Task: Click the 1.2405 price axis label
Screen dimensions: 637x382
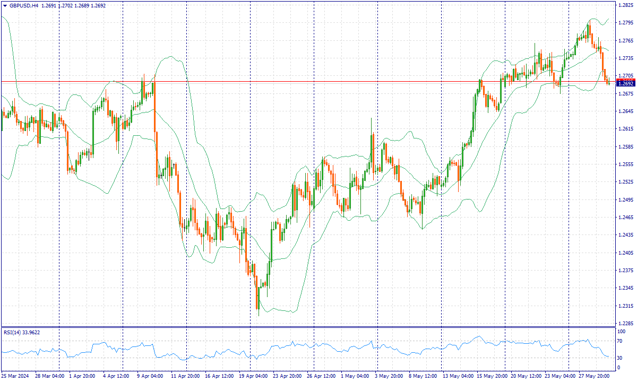Action: click(x=626, y=253)
